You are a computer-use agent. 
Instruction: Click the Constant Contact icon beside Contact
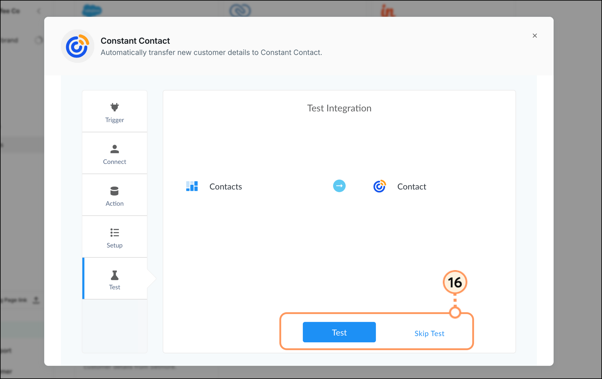click(379, 186)
